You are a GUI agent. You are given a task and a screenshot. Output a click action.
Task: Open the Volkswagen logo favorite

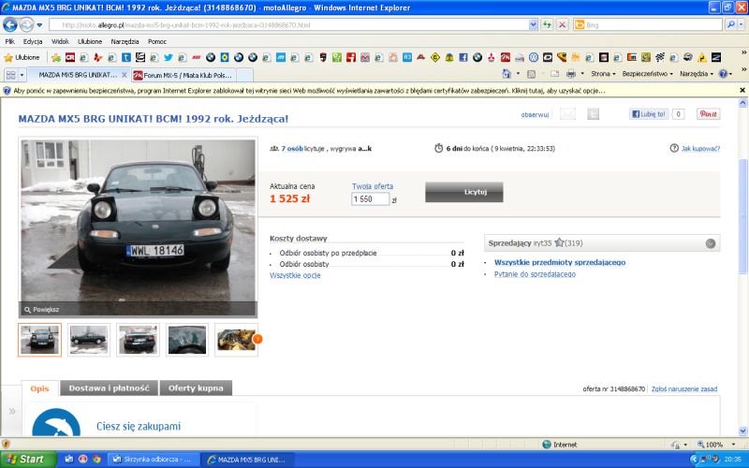click(x=534, y=57)
